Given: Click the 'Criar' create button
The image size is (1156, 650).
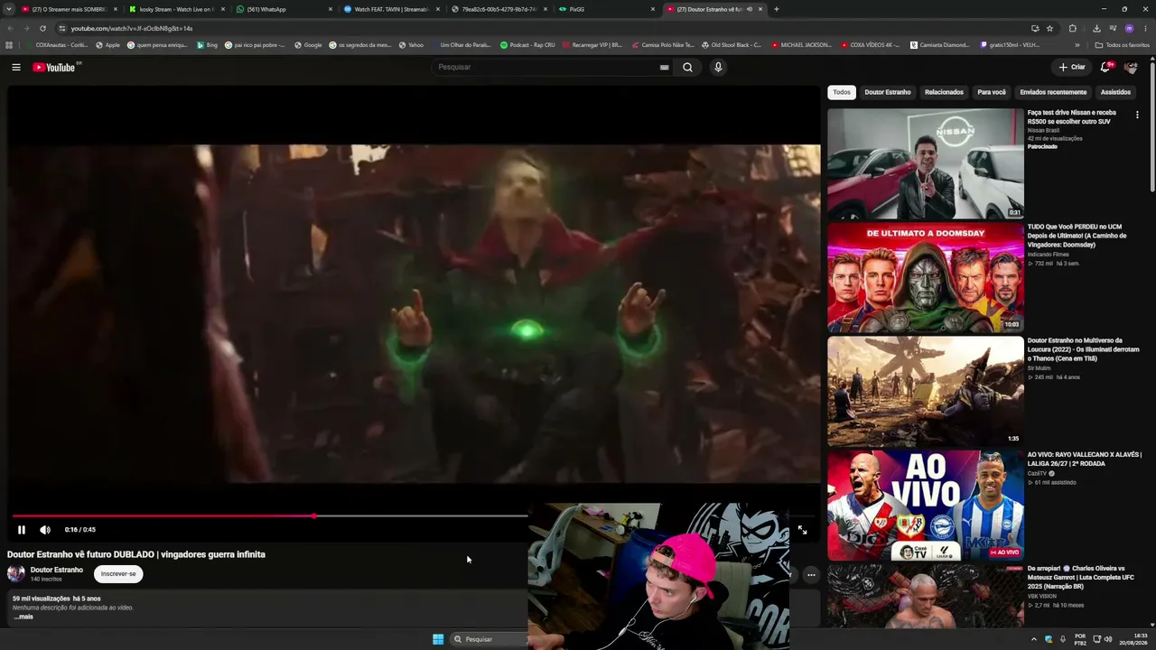Looking at the screenshot, I should [x=1072, y=67].
